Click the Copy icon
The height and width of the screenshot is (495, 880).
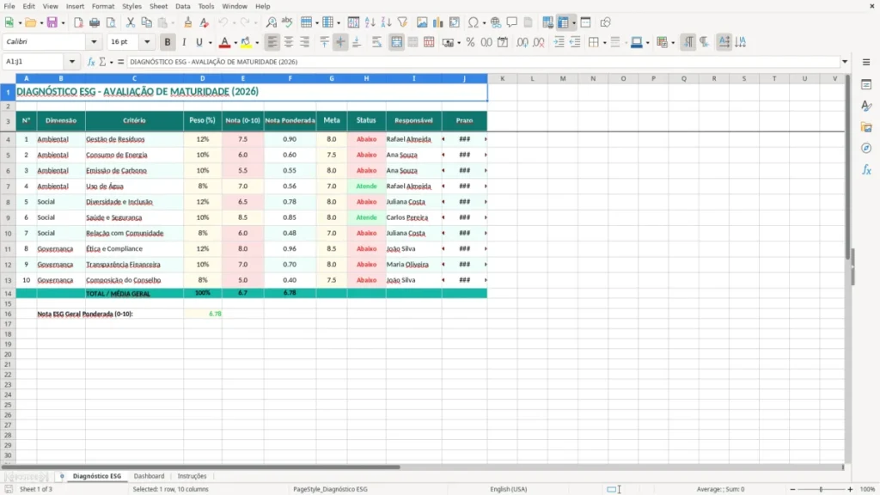click(146, 22)
